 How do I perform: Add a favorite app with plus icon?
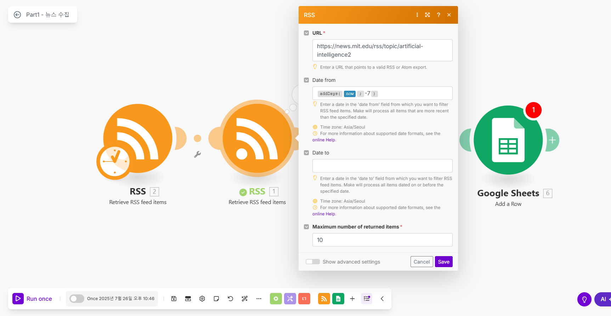[352, 299]
